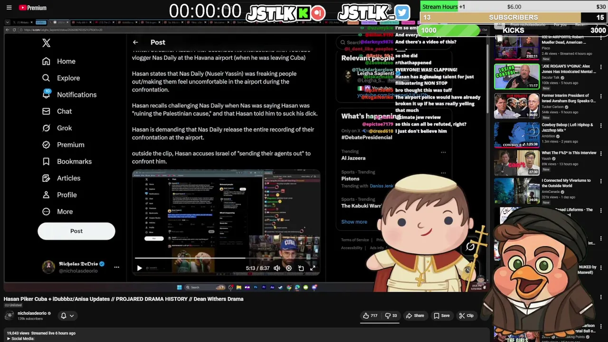Viewport: 608px width, 342px height.
Task: Open Accessibility footer link
Action: [x=351, y=248]
